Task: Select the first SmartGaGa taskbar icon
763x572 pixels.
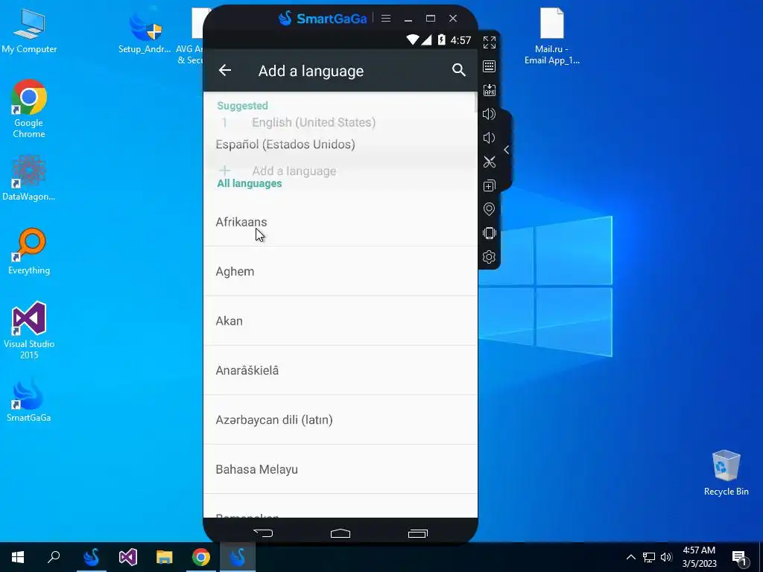Action: pos(92,557)
